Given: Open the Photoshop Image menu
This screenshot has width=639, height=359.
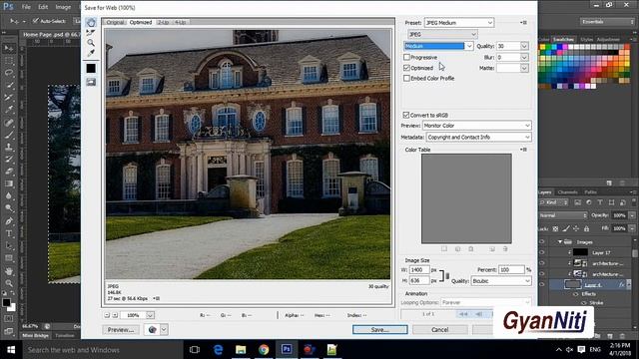Looking at the screenshot, I should [63, 7].
